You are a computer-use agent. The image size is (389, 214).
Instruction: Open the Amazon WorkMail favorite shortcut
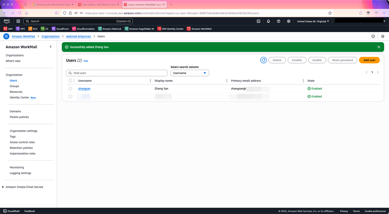tap(199, 29)
